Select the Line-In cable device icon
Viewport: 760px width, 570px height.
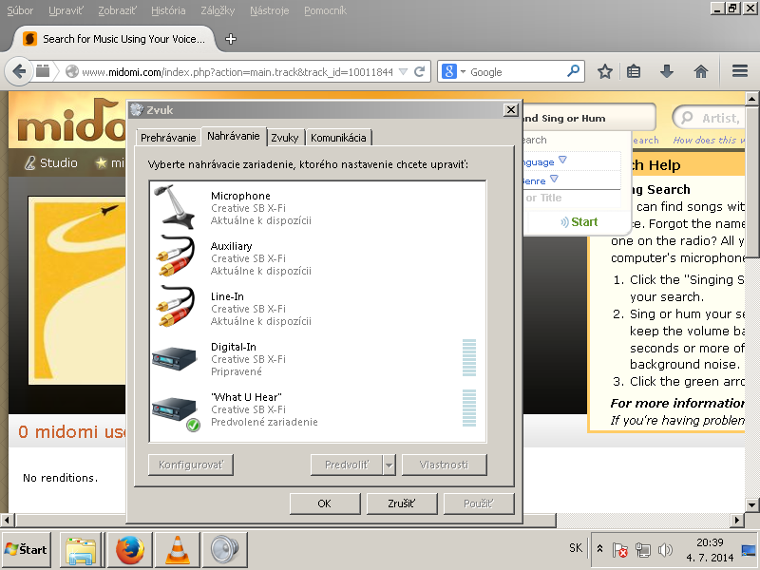click(175, 306)
